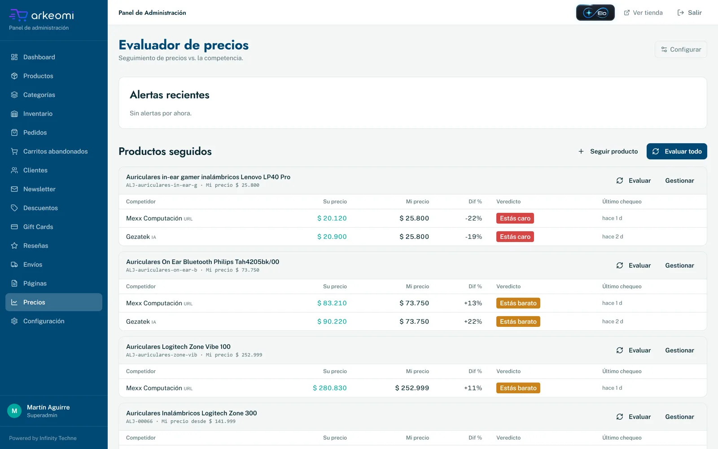
Task: Gestionar the Logitech Zone Vibe 100
Action: [x=679, y=350]
